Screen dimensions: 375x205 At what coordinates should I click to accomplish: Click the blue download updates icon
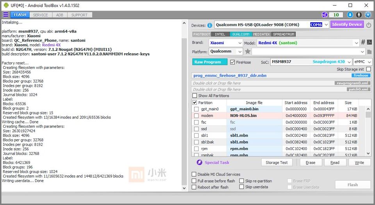(x=350, y=15)
